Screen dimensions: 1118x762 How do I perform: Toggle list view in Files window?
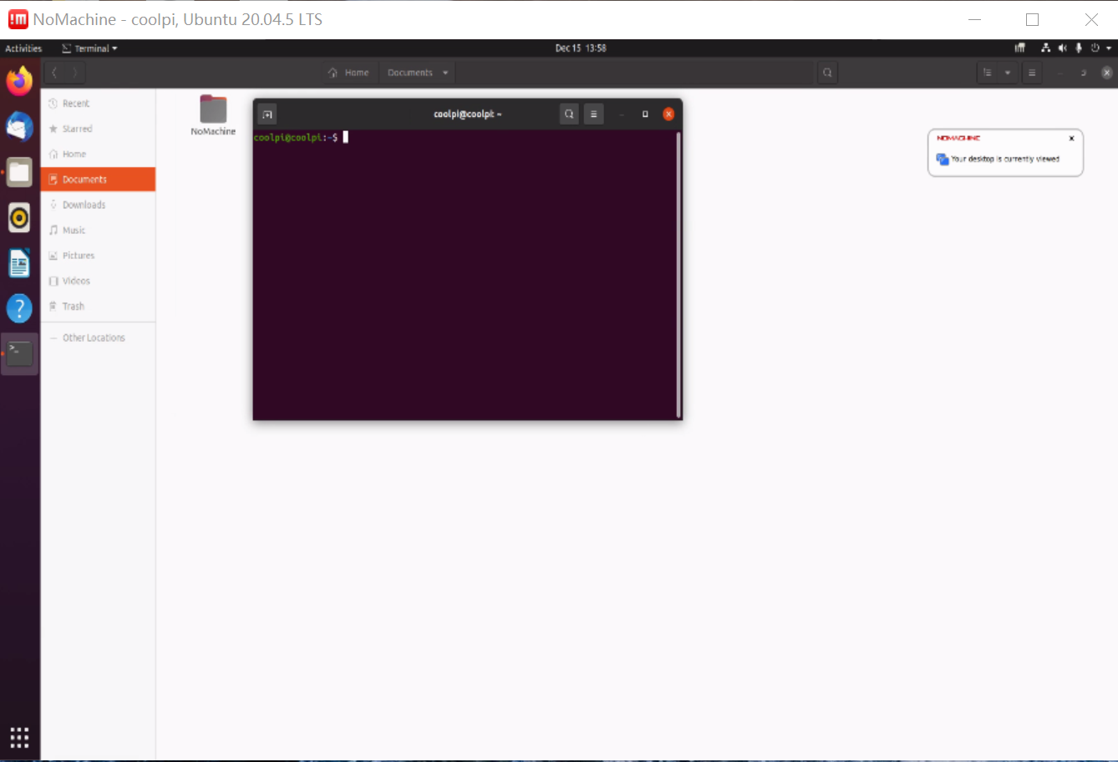coord(988,73)
